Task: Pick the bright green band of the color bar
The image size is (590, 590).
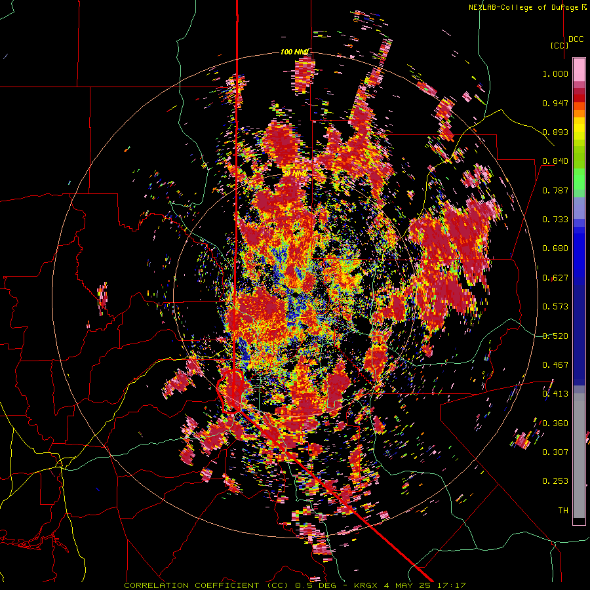Action: tap(579, 179)
